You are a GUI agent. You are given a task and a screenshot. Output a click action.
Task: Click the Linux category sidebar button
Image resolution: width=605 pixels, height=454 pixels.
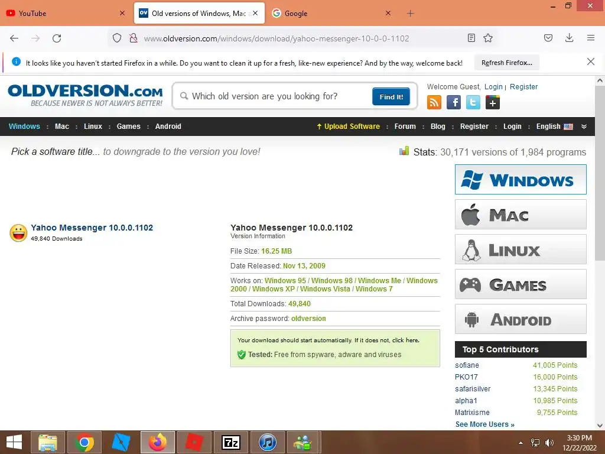(x=521, y=249)
